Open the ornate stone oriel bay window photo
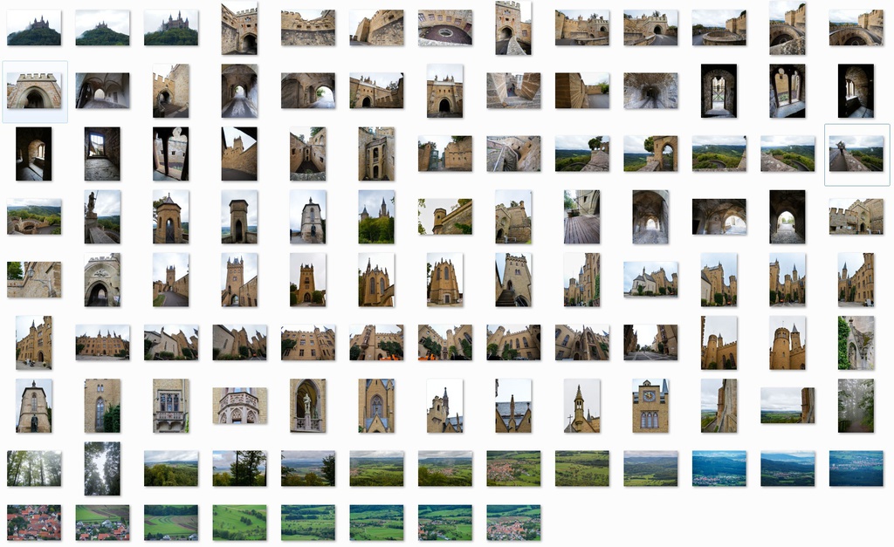This screenshot has height=547, width=894. pos(239,406)
